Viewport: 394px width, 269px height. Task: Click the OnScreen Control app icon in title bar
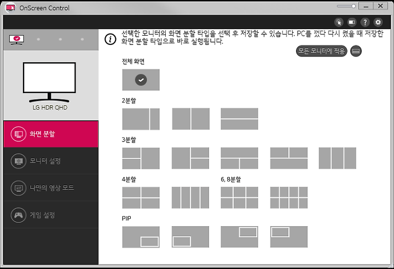(x=10, y=8)
